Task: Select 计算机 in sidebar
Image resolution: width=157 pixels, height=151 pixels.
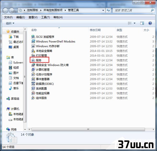Action: click(x=13, y=109)
